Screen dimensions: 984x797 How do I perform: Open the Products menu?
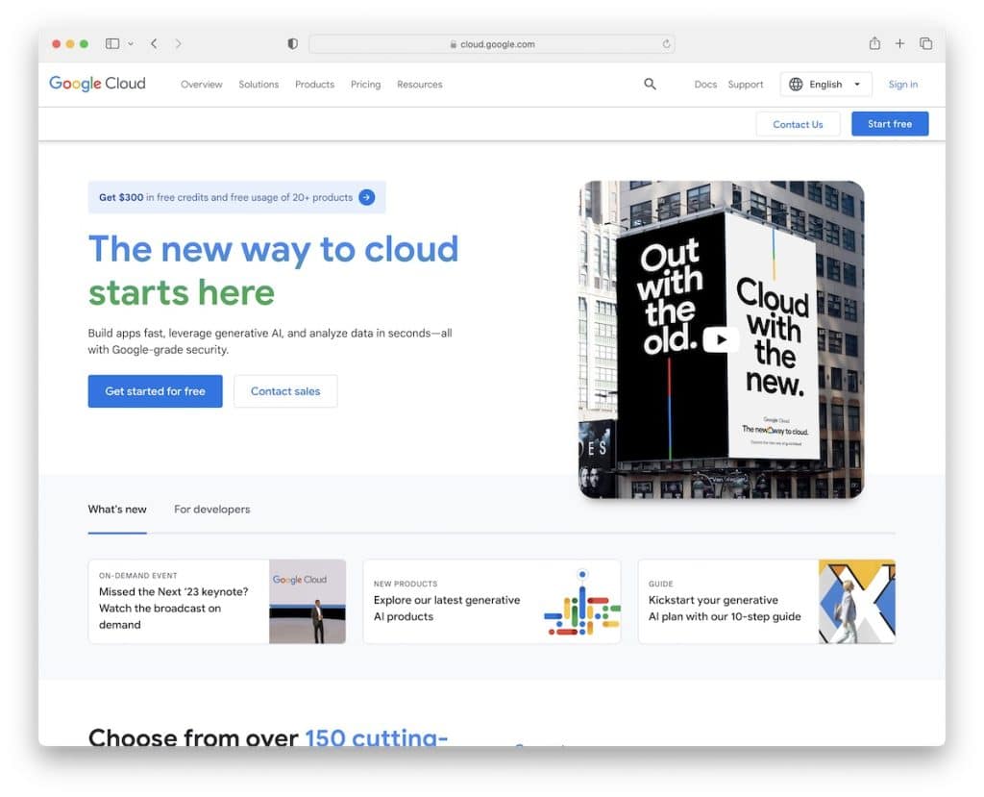pyautogui.click(x=314, y=85)
